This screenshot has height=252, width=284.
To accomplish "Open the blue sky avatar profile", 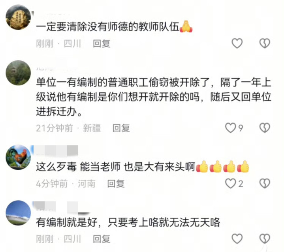I will point(18,213).
